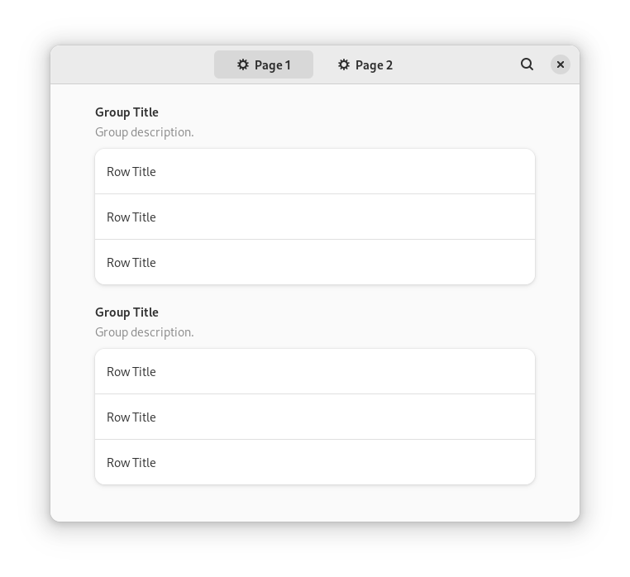Screen dimensions: 630x577
Task: Click the blank area below the second group
Action: (315, 503)
